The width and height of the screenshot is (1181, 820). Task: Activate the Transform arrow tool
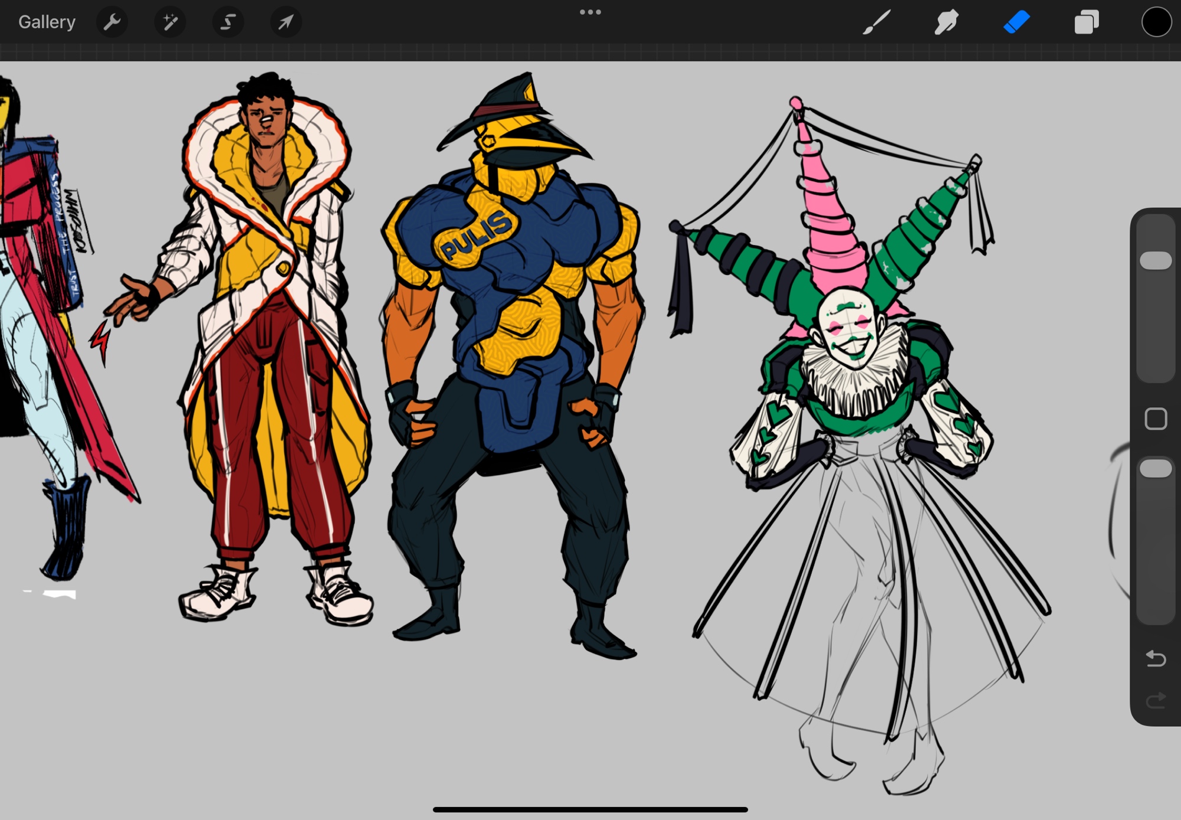point(286,22)
